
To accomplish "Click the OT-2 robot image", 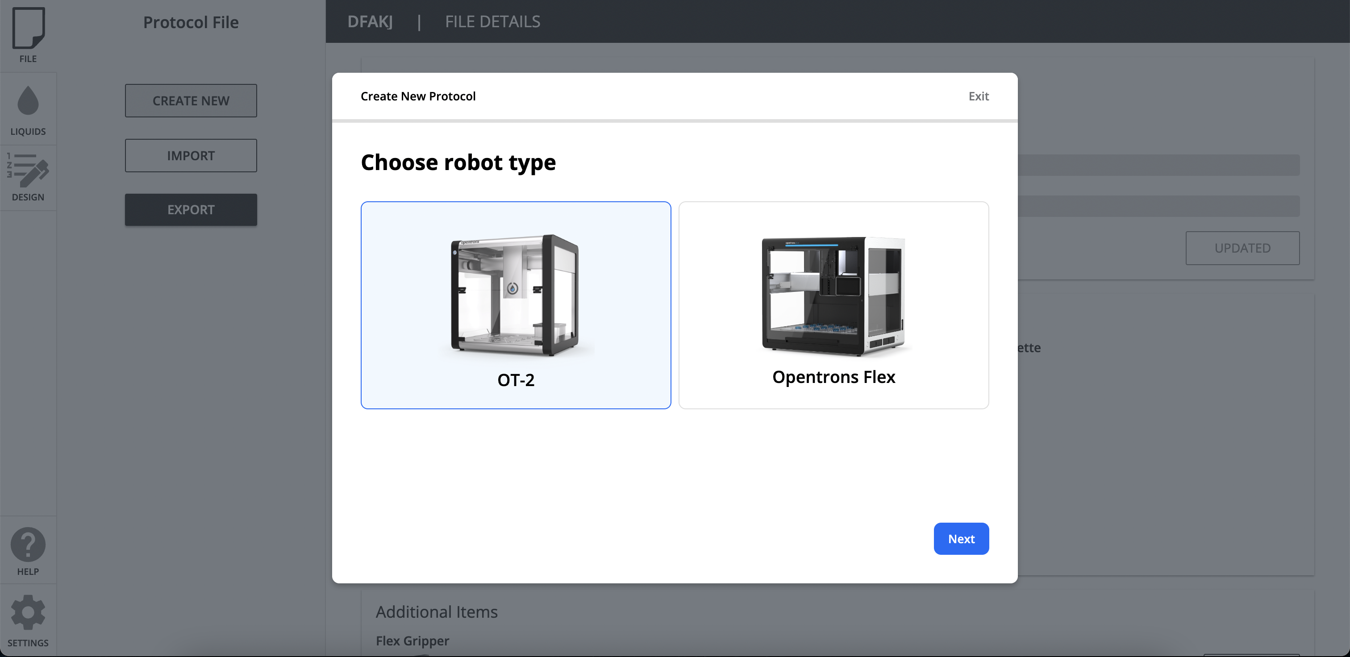I will [x=516, y=296].
